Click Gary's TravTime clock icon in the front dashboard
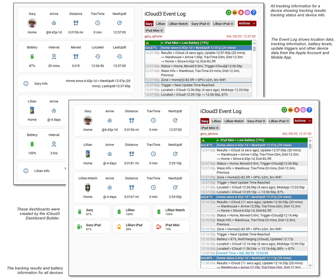This screenshot has height=280, width=336. click(153, 120)
